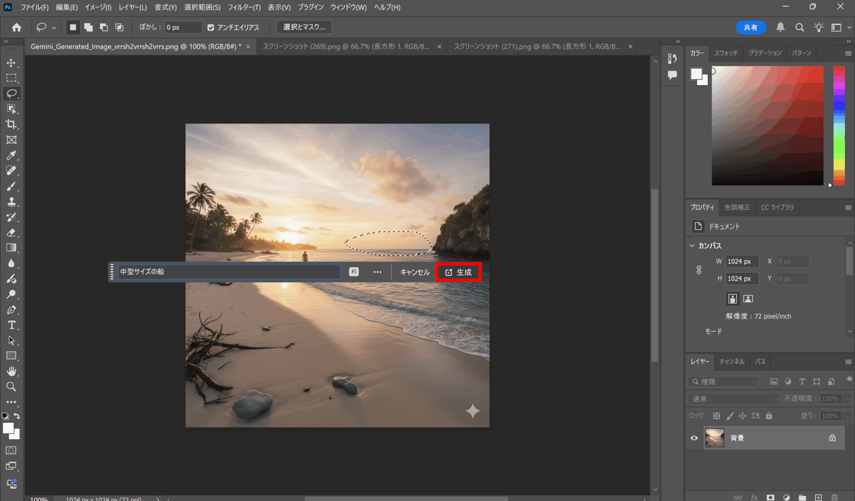Image resolution: width=855 pixels, height=501 pixels.
Task: Click the 選択とマスク... button
Action: [304, 27]
